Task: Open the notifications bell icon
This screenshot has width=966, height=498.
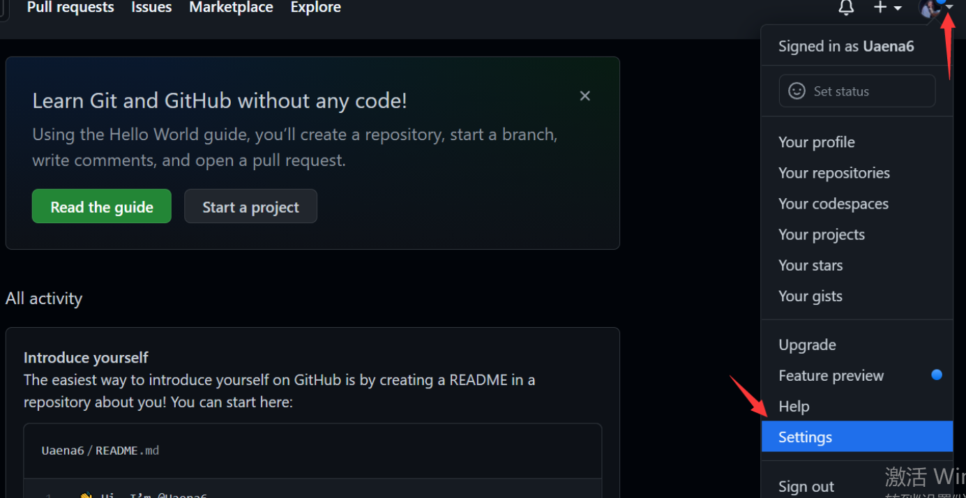Action: (x=846, y=8)
